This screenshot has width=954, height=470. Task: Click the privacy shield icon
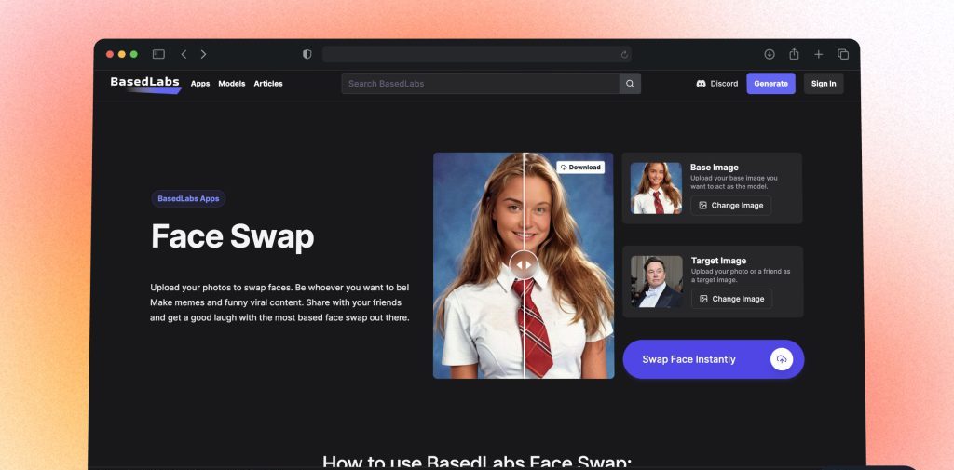coord(307,54)
